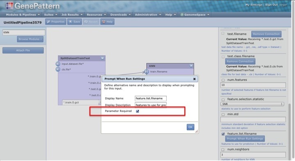
Task: Click the Display Name input field
Action: coord(150,98)
